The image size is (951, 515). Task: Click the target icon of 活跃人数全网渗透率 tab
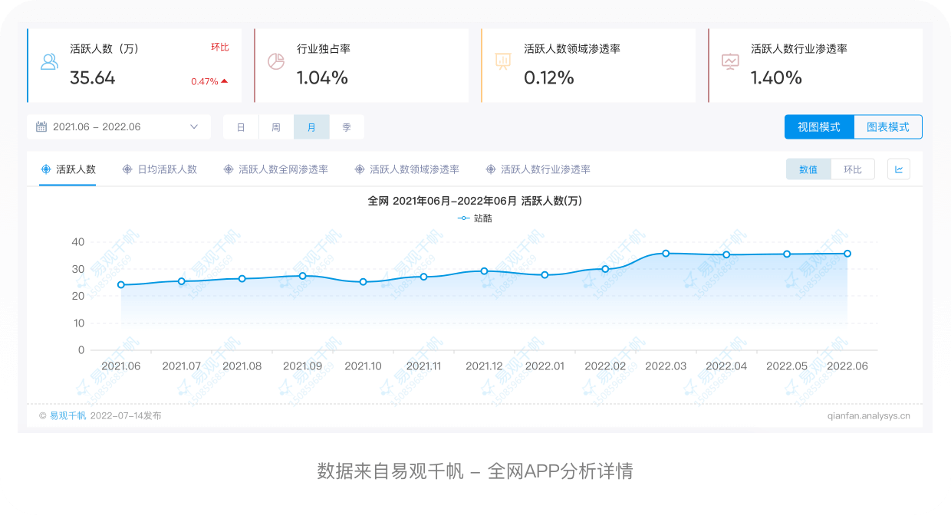229,169
